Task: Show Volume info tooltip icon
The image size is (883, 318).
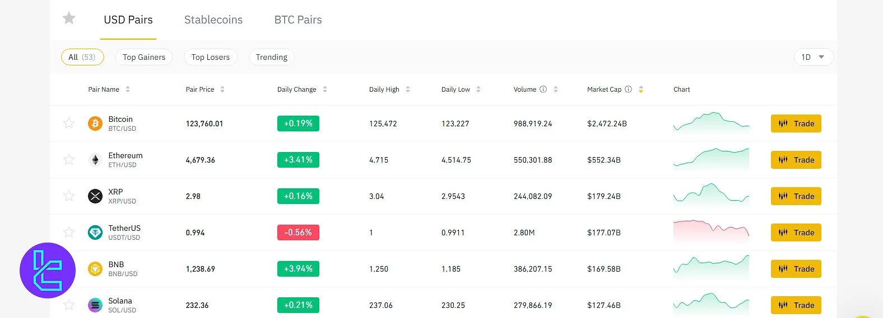Action: coord(543,89)
